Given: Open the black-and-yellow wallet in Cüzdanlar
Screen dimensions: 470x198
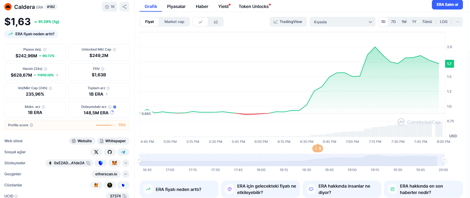Looking at the screenshot, I should (x=110, y=185).
